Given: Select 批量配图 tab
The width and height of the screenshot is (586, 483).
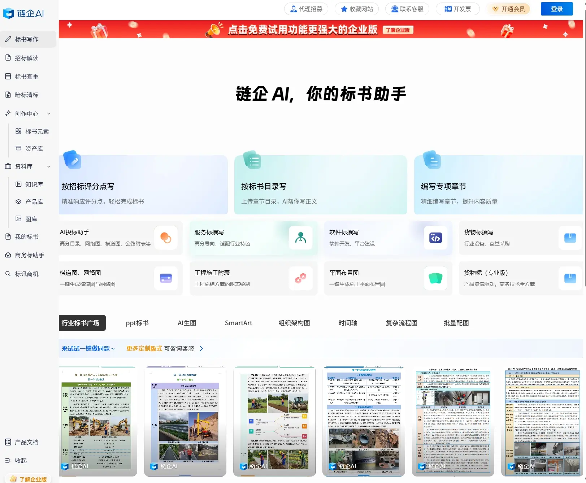Looking at the screenshot, I should [x=456, y=323].
